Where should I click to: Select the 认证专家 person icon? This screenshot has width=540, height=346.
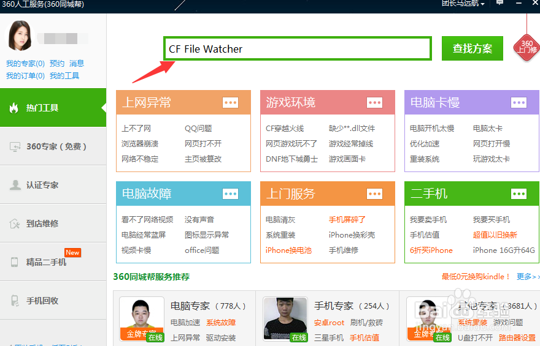click(15, 185)
